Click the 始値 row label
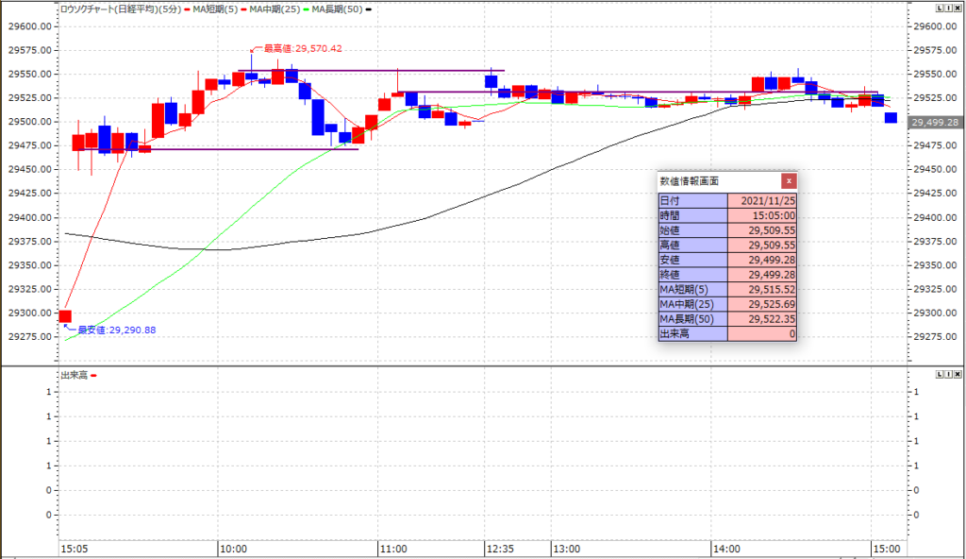The width and height of the screenshot is (966, 559). coord(693,230)
